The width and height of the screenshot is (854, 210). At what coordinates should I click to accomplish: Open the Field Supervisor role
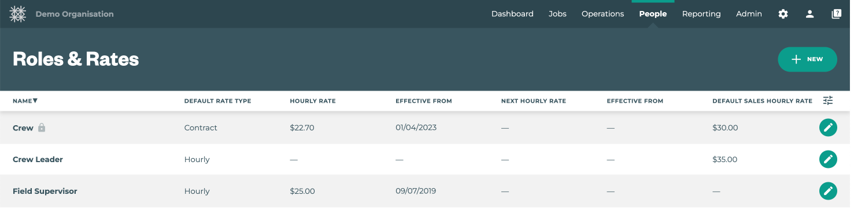click(45, 191)
